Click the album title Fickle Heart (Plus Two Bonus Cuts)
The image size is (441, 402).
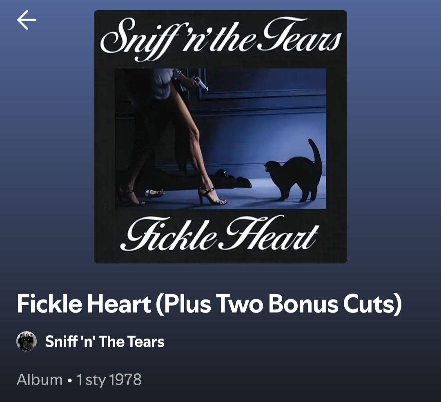(x=209, y=304)
